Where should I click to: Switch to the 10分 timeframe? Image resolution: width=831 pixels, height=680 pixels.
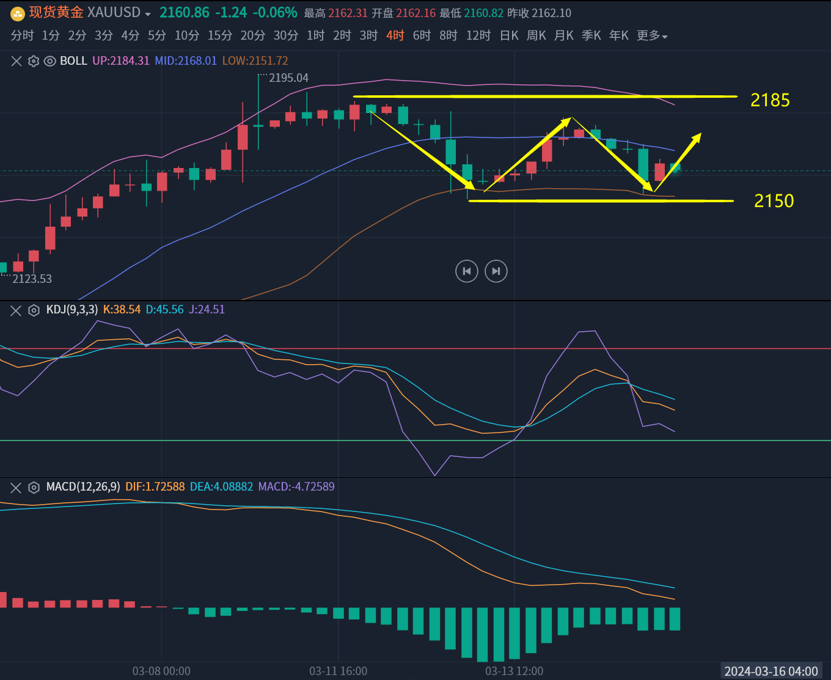click(187, 36)
